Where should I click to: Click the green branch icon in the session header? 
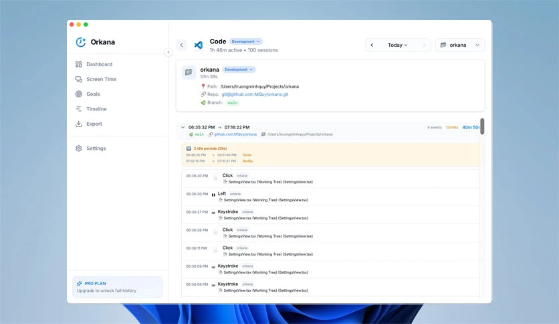(x=191, y=135)
